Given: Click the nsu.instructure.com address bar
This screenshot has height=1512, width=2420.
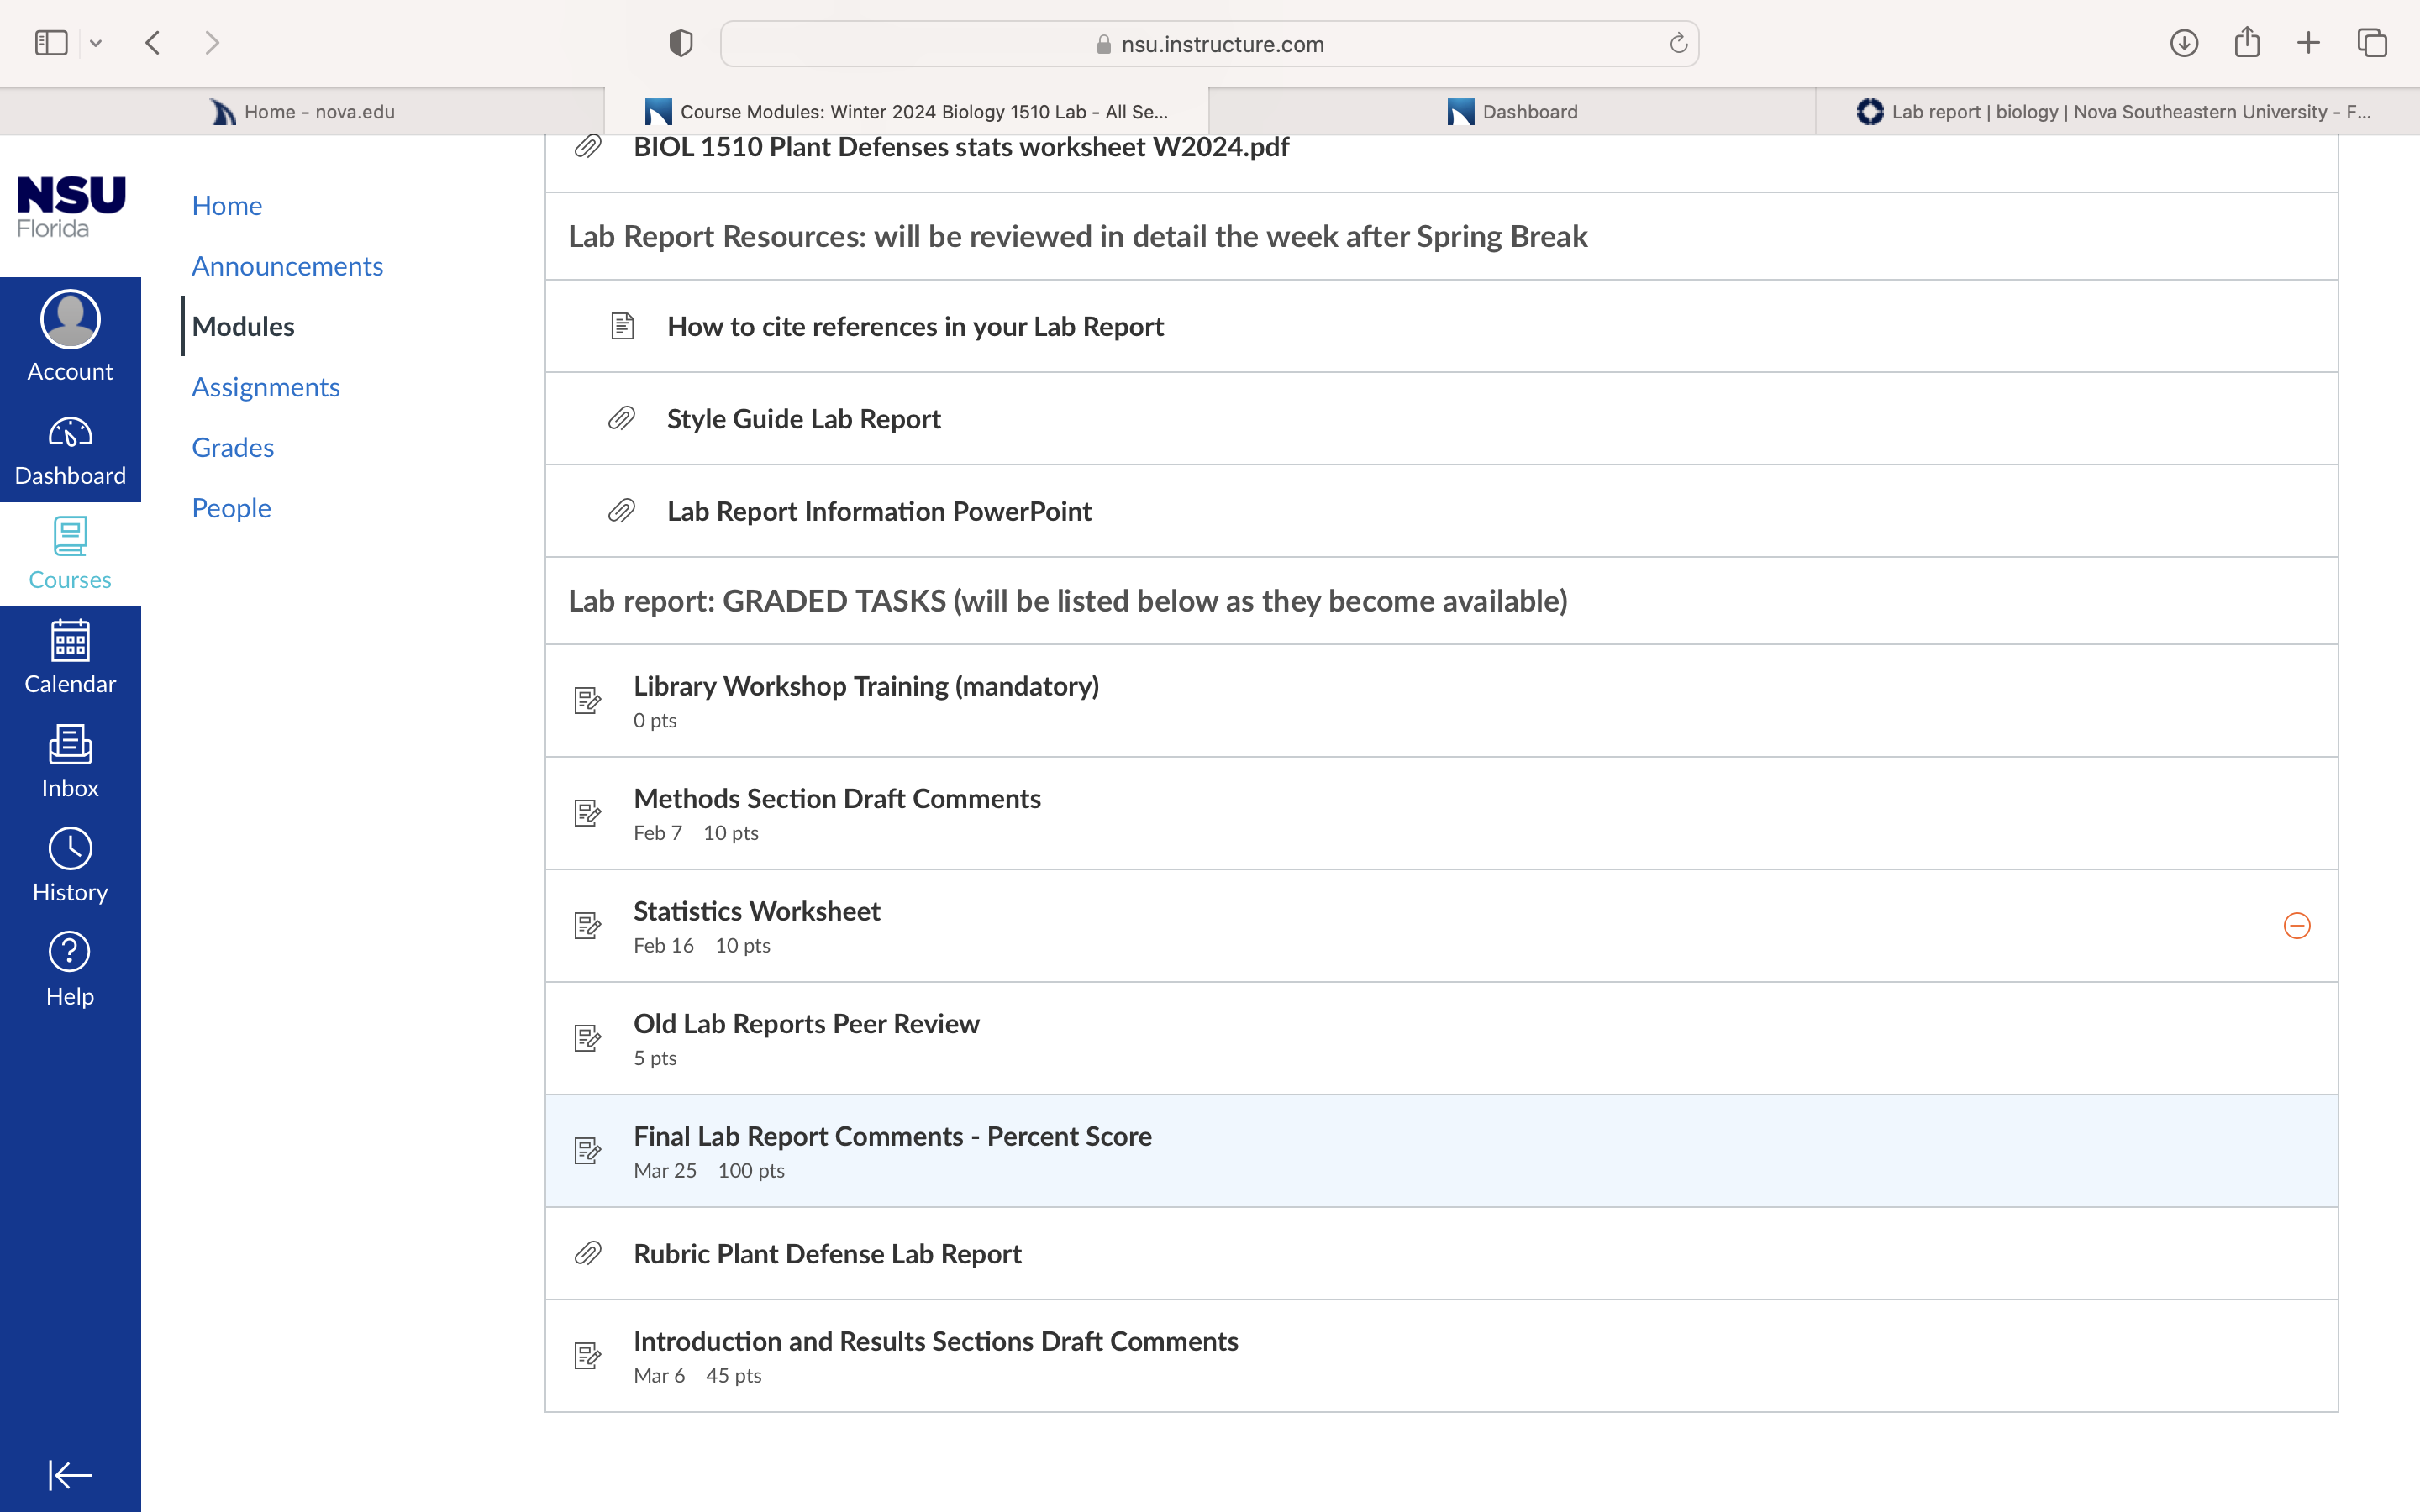Looking at the screenshot, I should (1209, 44).
